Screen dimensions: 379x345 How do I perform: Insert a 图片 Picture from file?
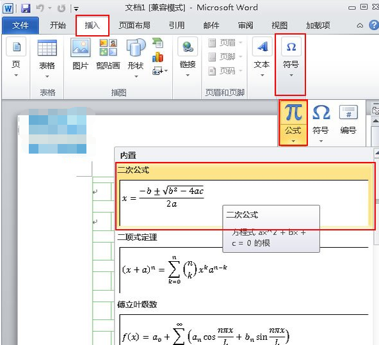[81, 54]
